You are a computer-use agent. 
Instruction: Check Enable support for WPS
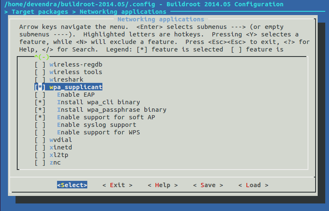40,132
